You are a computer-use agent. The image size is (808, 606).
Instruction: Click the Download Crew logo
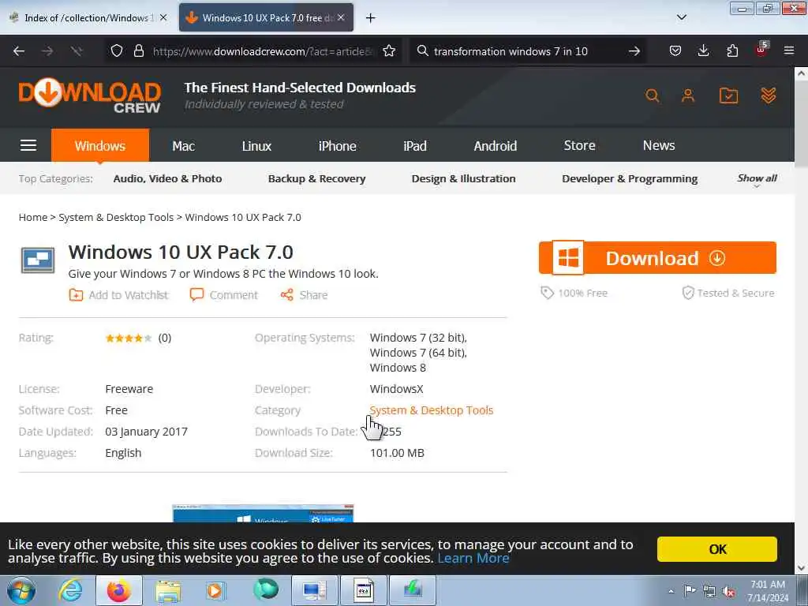(x=90, y=95)
